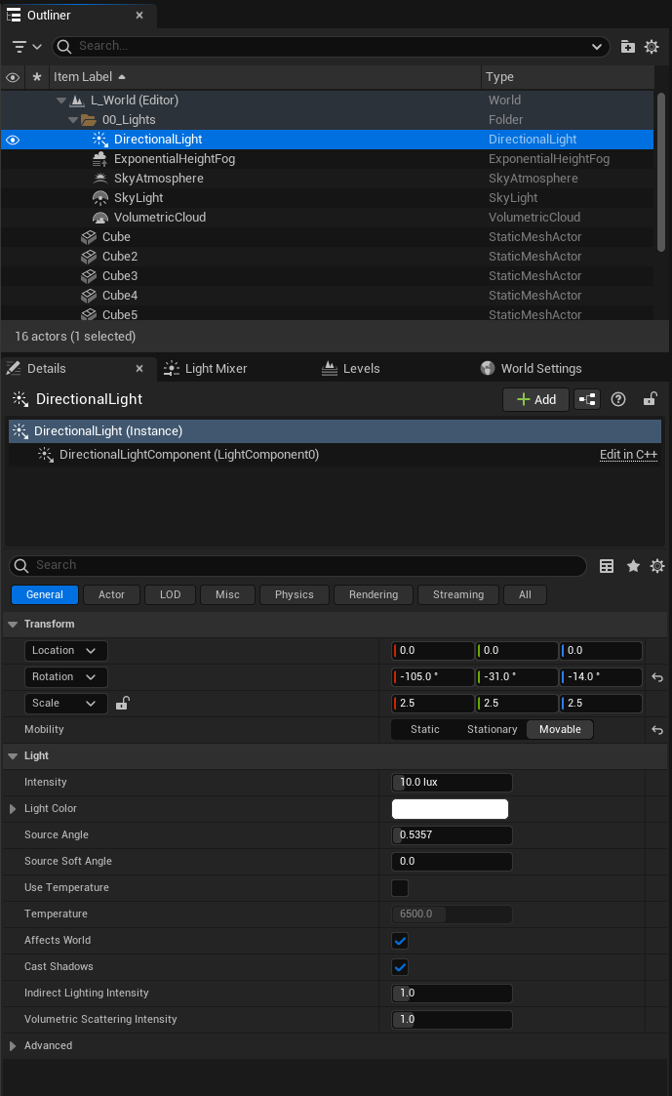This screenshot has width=672, height=1096.
Task: Click the DirectionalLight row icon in Outliner
Action: point(99,140)
